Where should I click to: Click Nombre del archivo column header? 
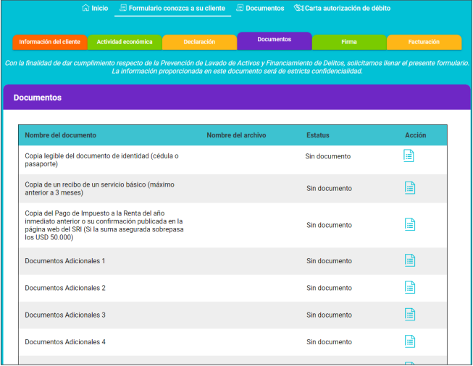click(x=236, y=135)
